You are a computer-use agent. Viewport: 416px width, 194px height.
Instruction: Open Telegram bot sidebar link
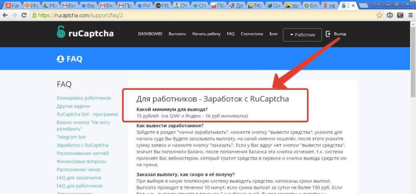pos(71,137)
